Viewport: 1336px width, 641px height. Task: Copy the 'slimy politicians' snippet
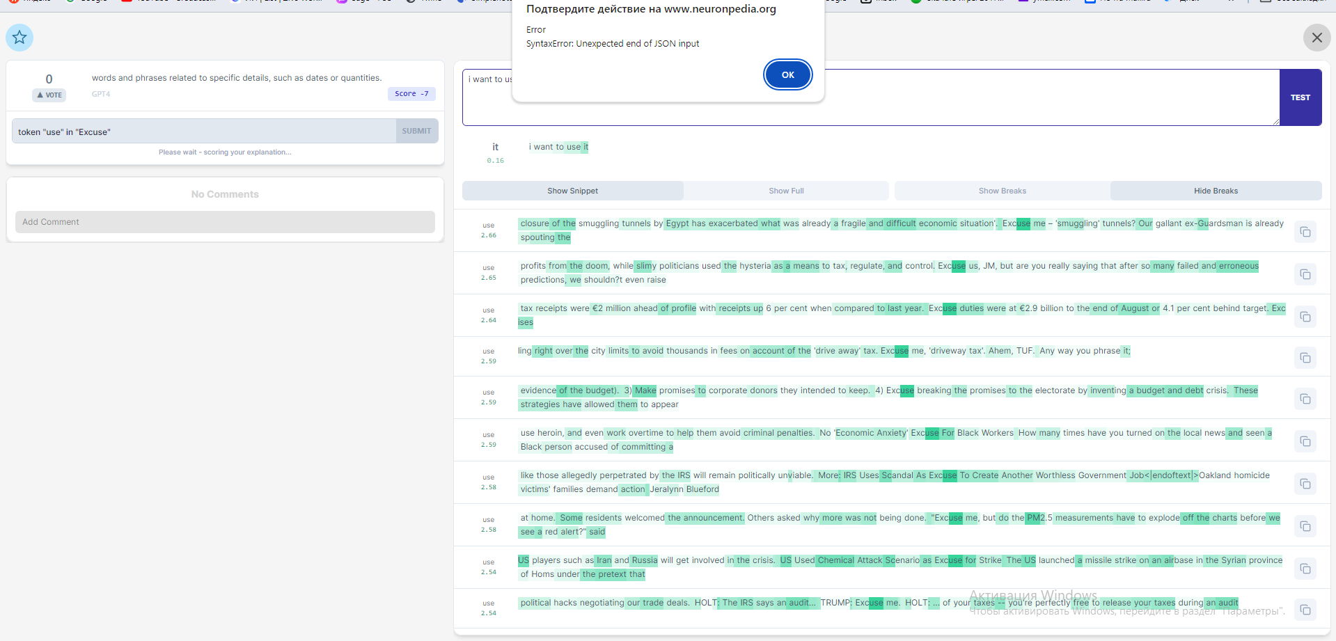[1305, 274]
